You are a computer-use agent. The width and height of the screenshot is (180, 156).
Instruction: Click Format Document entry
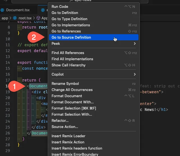click(x=94, y=96)
